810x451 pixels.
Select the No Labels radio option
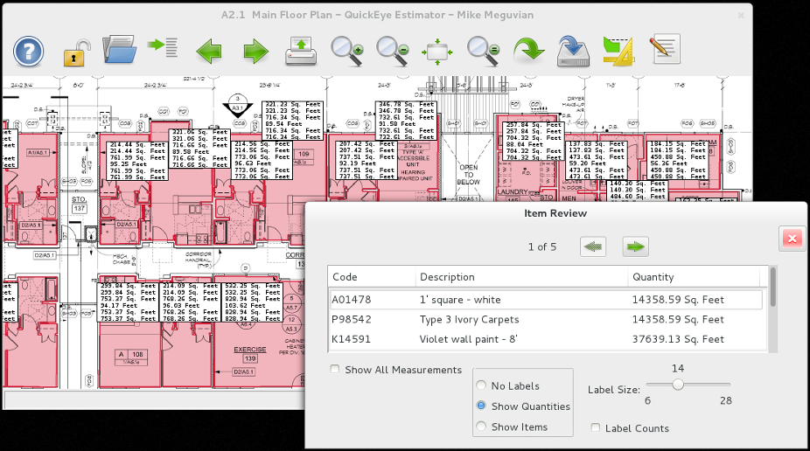click(x=481, y=385)
